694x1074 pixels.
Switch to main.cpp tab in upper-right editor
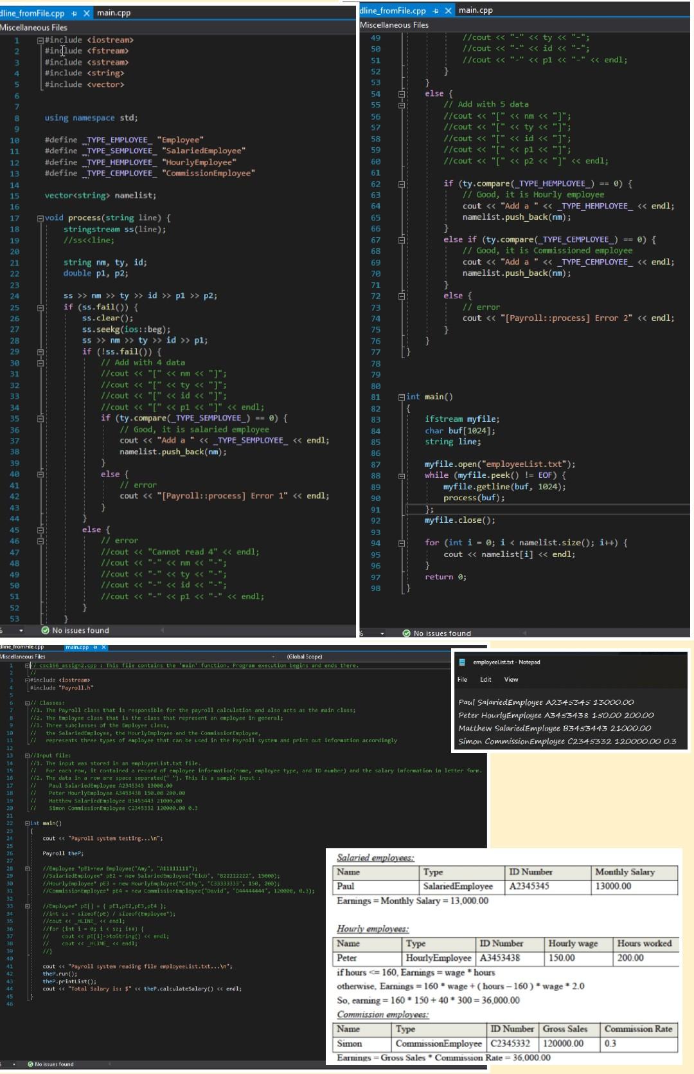click(476, 10)
